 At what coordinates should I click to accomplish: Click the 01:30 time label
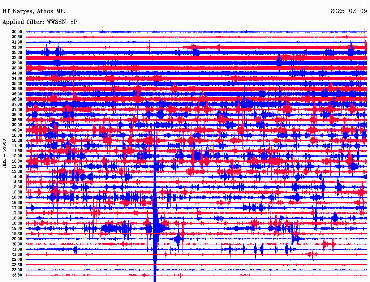[17, 47]
